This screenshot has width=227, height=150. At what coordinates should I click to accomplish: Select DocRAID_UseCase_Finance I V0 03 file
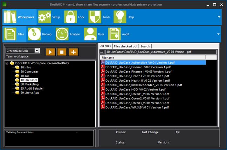pos(138,67)
